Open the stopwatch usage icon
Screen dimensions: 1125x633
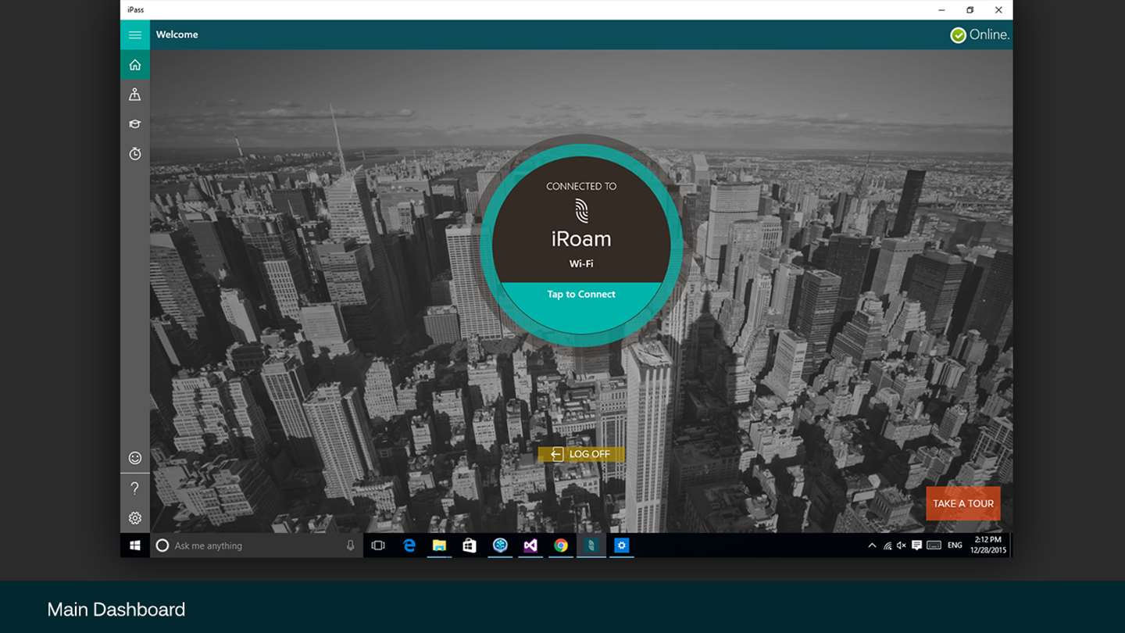pyautogui.click(x=135, y=154)
